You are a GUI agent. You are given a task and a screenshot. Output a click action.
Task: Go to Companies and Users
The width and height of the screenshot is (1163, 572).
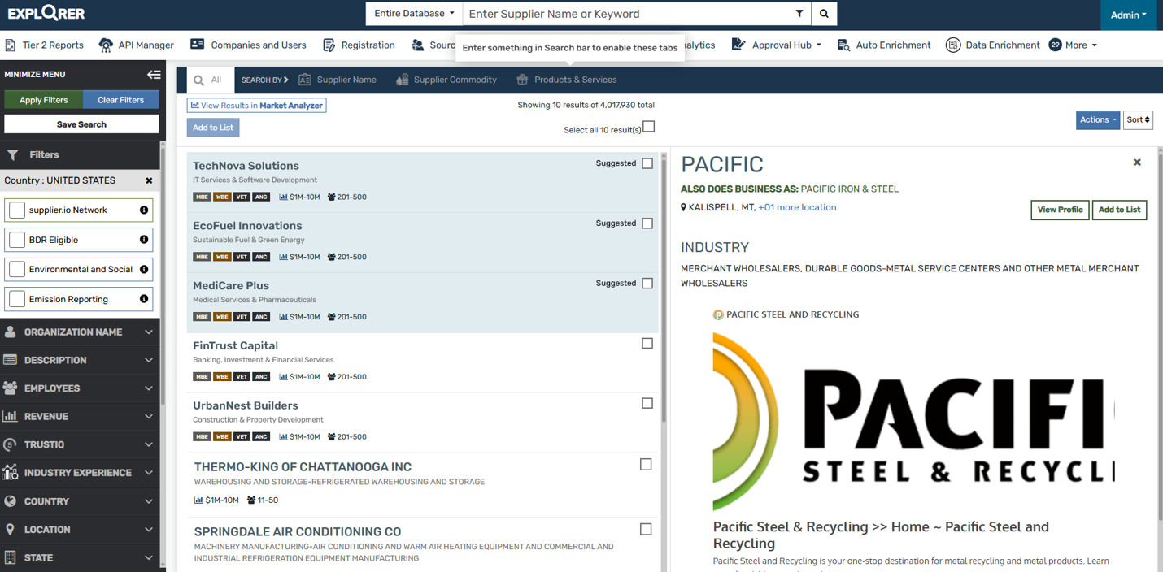click(248, 45)
